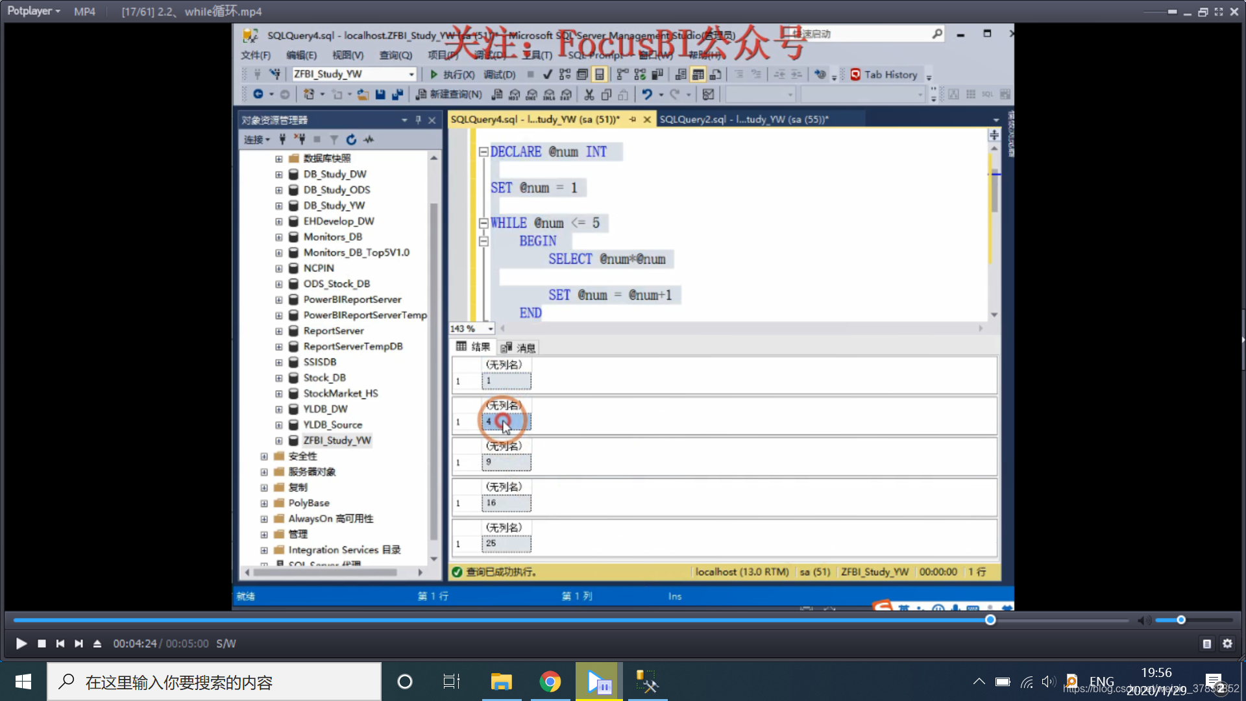
Task: Click the Tab History icon
Action: [855, 75]
